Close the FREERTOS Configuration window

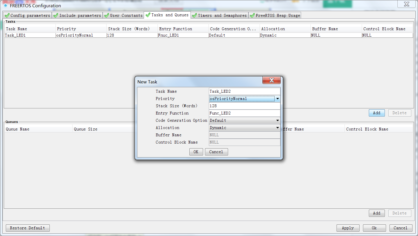tap(407, 4)
